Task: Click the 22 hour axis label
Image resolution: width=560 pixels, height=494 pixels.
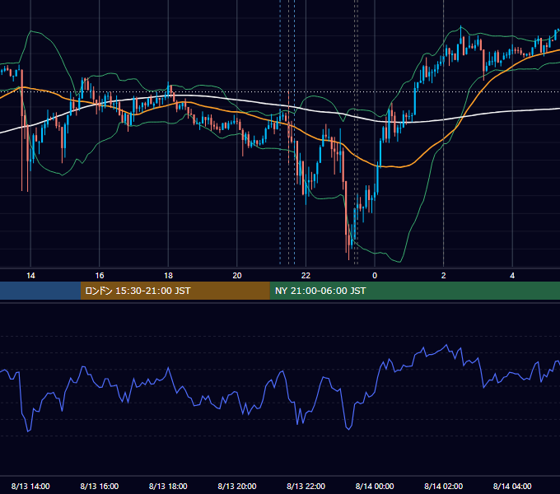Action: tap(306, 276)
